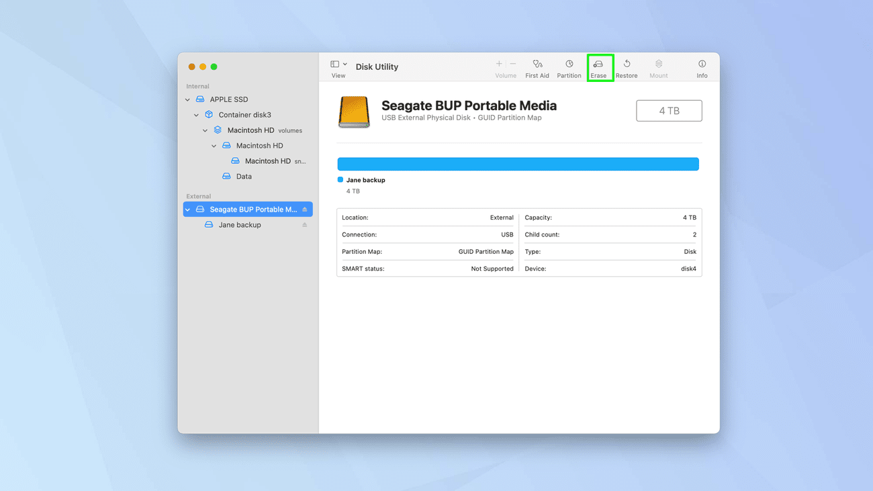This screenshot has width=873, height=491.
Task: Click the Restore toolbar icon
Action: click(x=627, y=67)
